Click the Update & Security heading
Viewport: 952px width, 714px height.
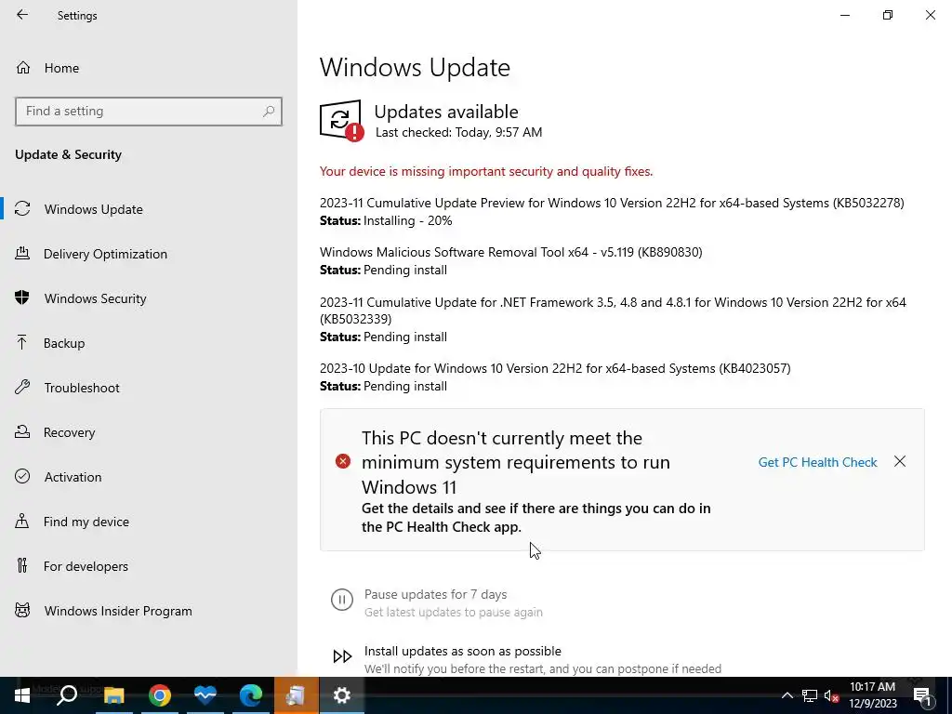[68, 155]
